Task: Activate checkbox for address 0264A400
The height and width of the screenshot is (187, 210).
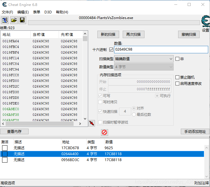Action: click(5, 154)
